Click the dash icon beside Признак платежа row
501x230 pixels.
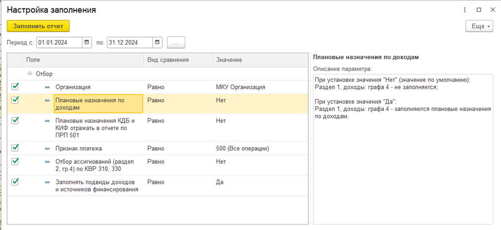48,149
